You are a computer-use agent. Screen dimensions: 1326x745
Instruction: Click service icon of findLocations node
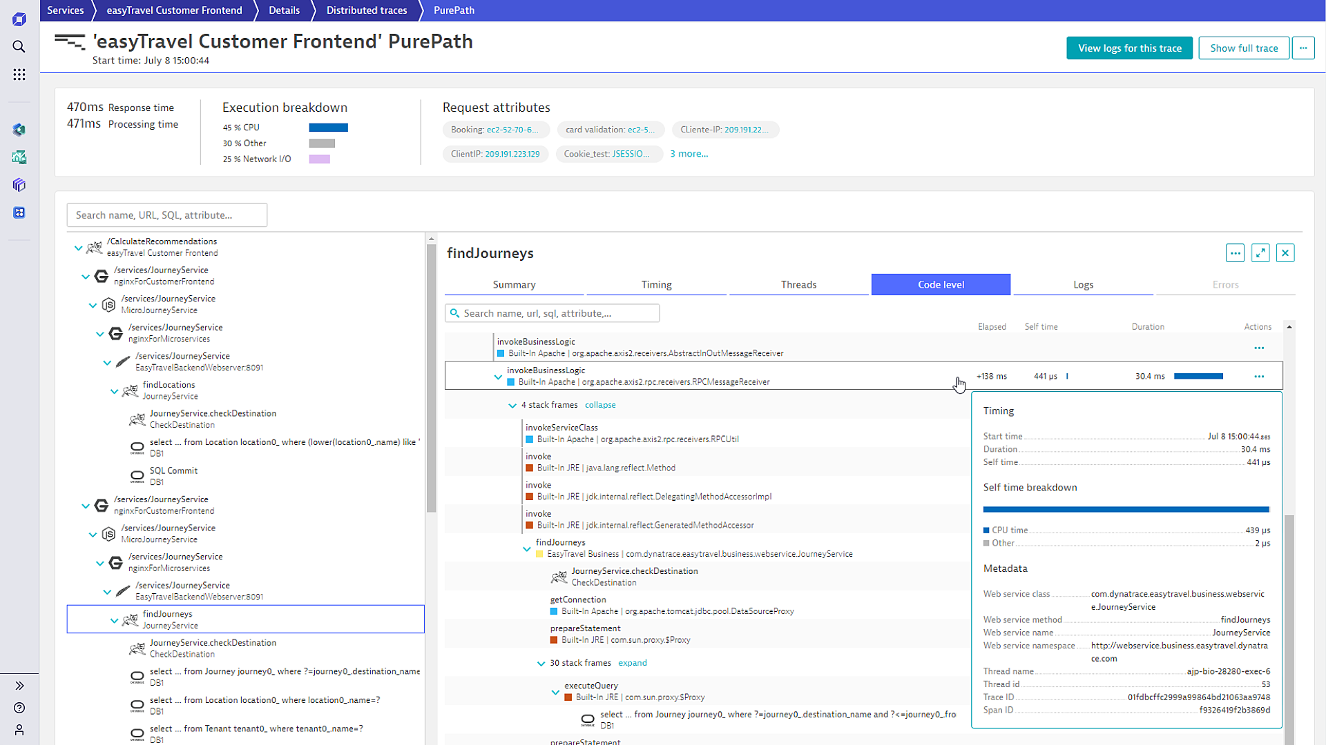tap(131, 390)
